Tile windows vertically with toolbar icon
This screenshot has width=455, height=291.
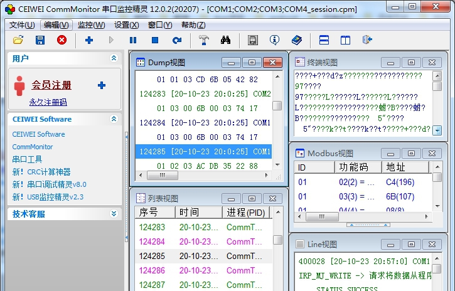click(345, 40)
